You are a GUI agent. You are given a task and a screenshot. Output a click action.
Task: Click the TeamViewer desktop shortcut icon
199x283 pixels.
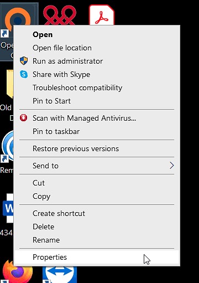pyautogui.click(x=60, y=275)
